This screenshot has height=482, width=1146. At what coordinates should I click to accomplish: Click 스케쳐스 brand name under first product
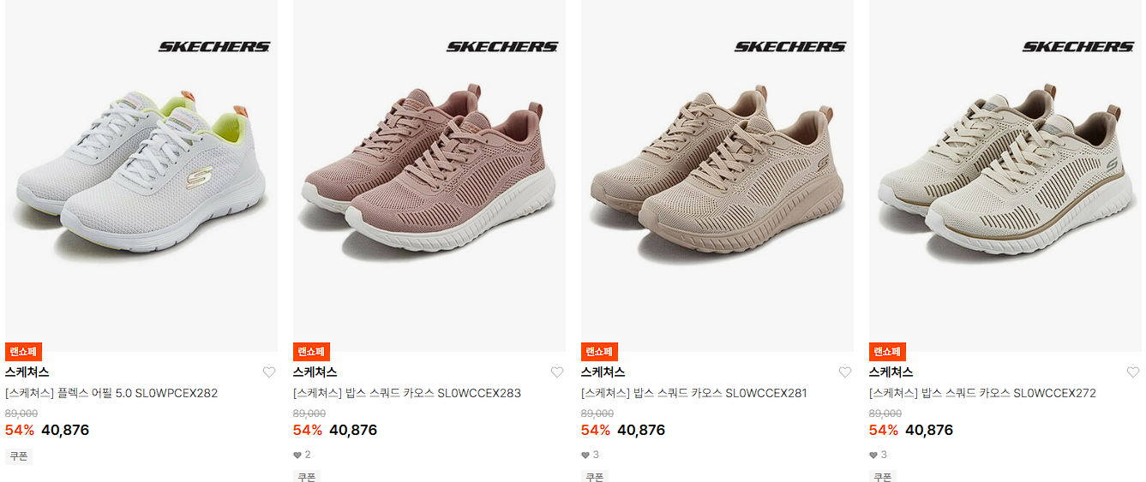(x=27, y=372)
